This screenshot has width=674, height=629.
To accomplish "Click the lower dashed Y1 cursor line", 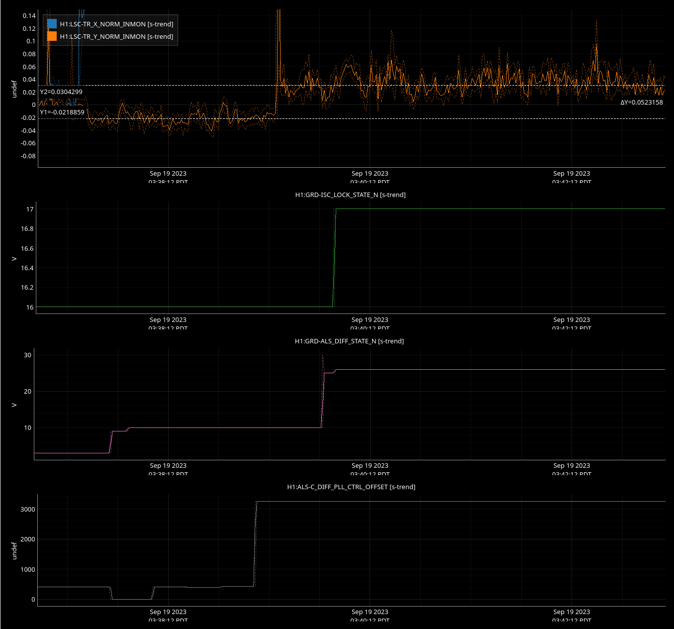I will [x=352, y=118].
